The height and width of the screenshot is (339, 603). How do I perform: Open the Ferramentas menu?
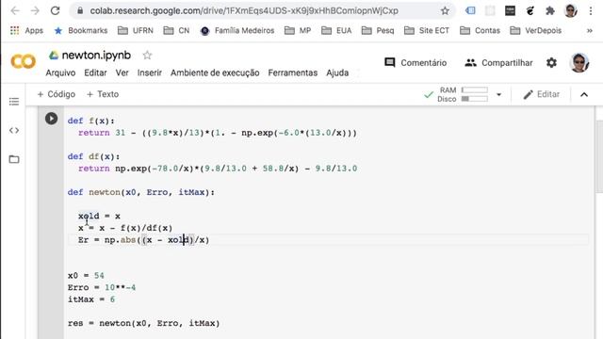point(293,73)
